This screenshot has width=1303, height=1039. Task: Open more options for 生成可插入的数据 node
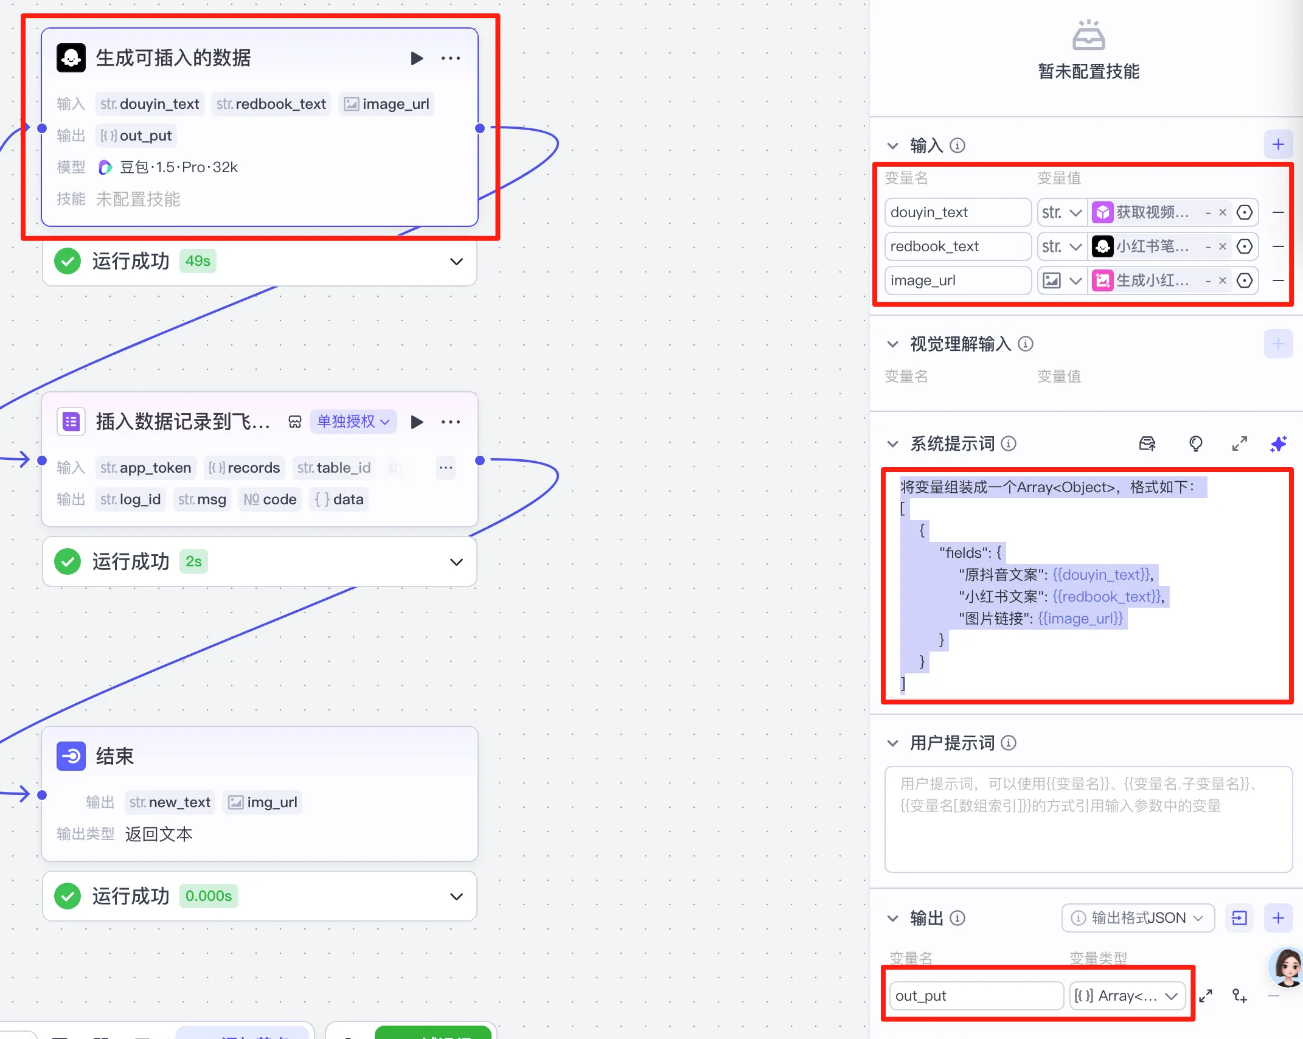[x=451, y=58]
